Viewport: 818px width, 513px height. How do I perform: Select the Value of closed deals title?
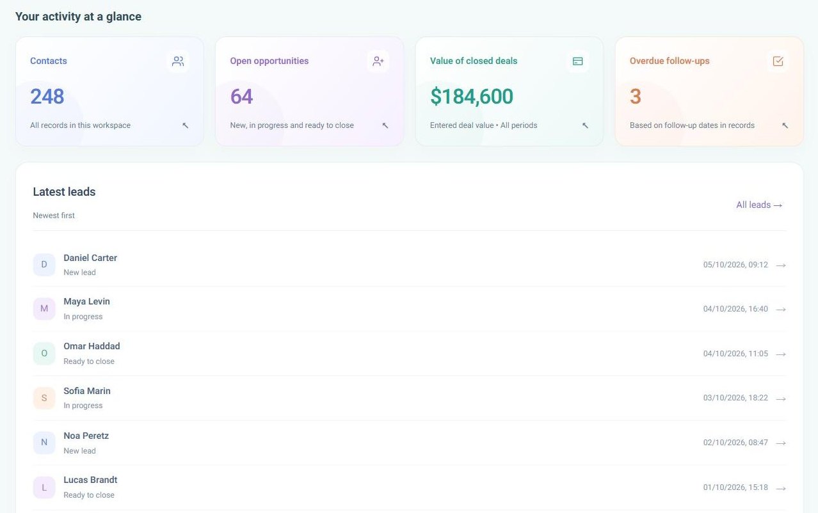[x=474, y=61]
